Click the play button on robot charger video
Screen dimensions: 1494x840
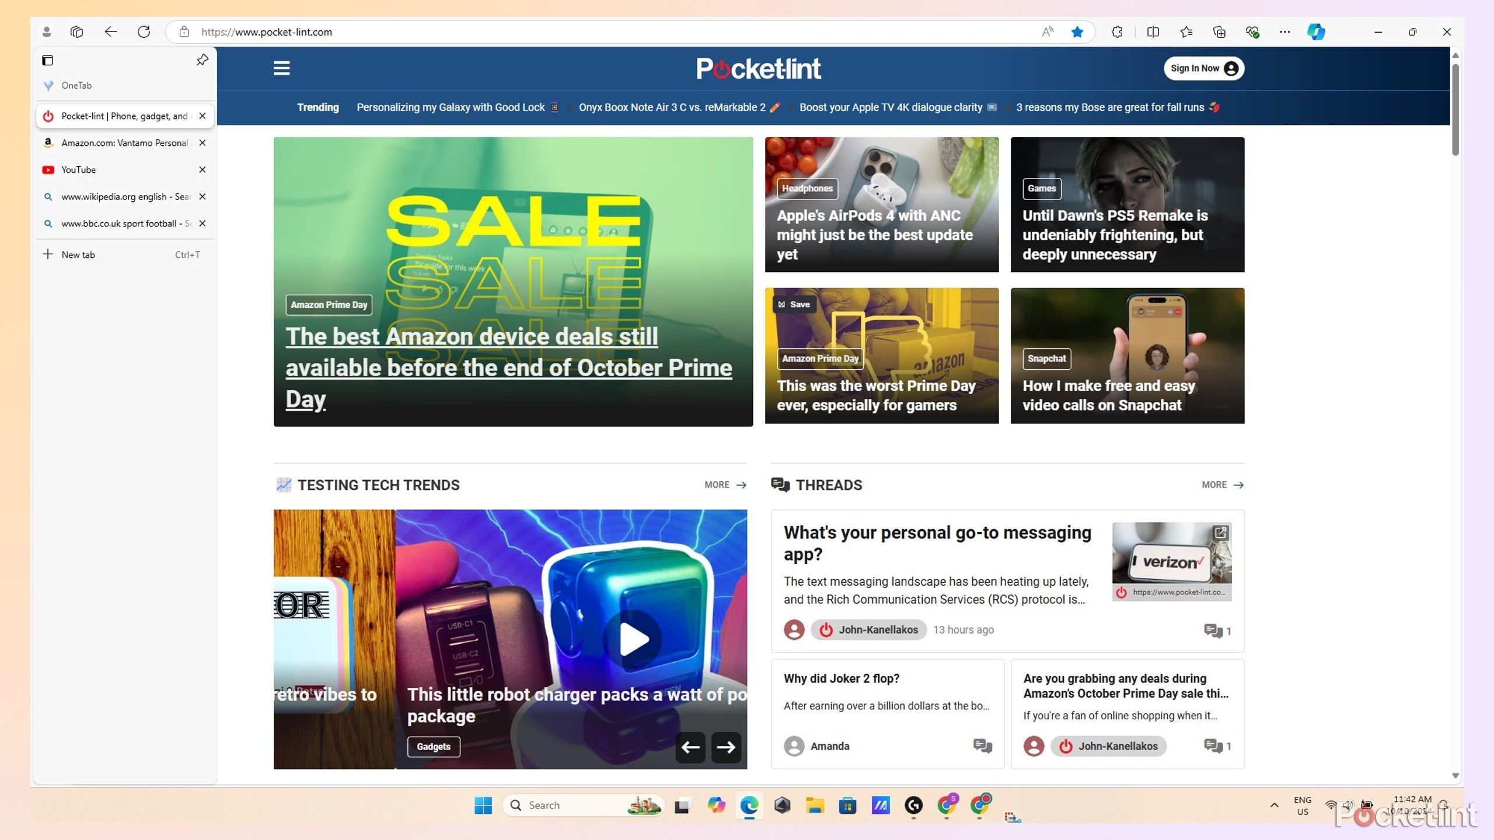[x=634, y=638]
